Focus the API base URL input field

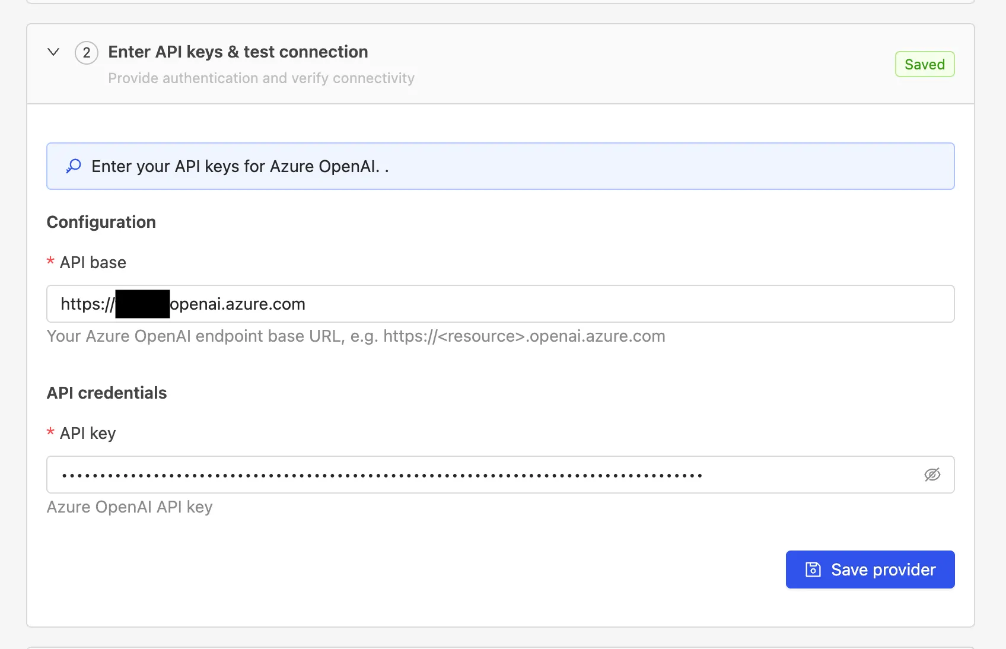tap(534, 304)
